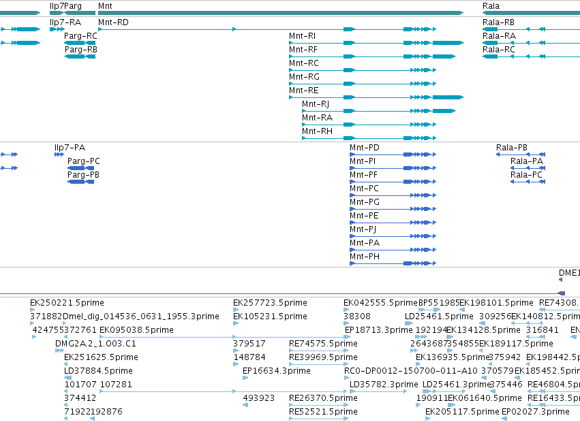Click EST EK251625.5prime
580x422 pixels.
tap(101, 357)
